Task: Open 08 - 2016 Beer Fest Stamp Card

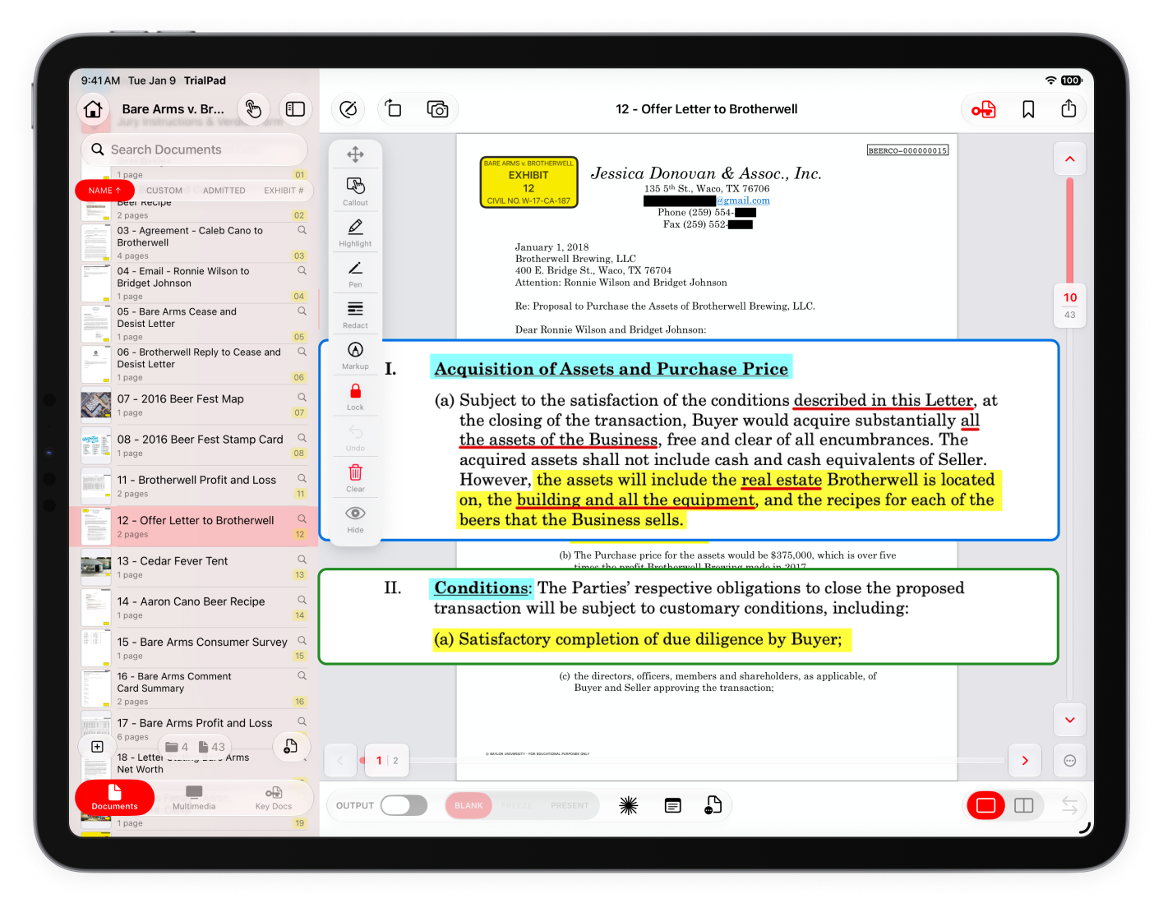Action: tap(194, 445)
